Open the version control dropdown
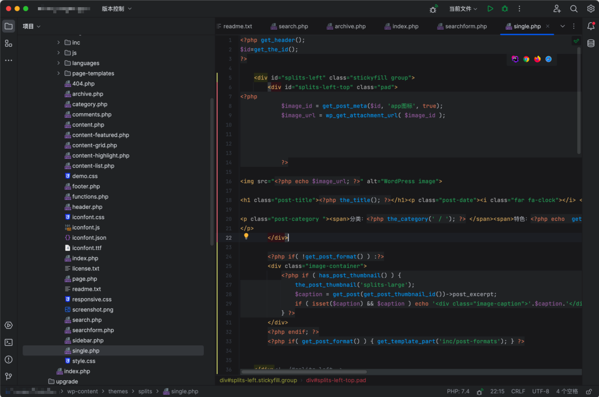This screenshot has width=599, height=397. click(116, 8)
